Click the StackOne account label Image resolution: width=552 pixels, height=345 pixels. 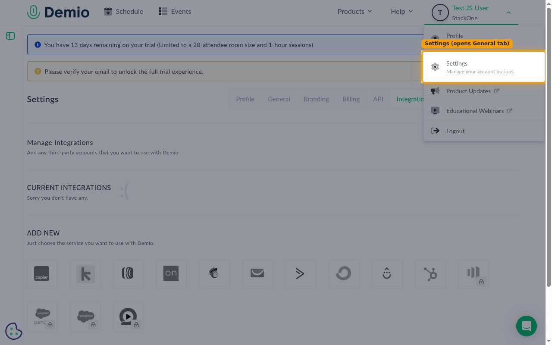coord(465,18)
